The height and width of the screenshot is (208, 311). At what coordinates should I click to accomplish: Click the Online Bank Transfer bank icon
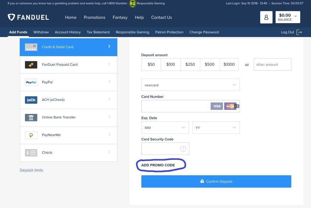coord(31,118)
